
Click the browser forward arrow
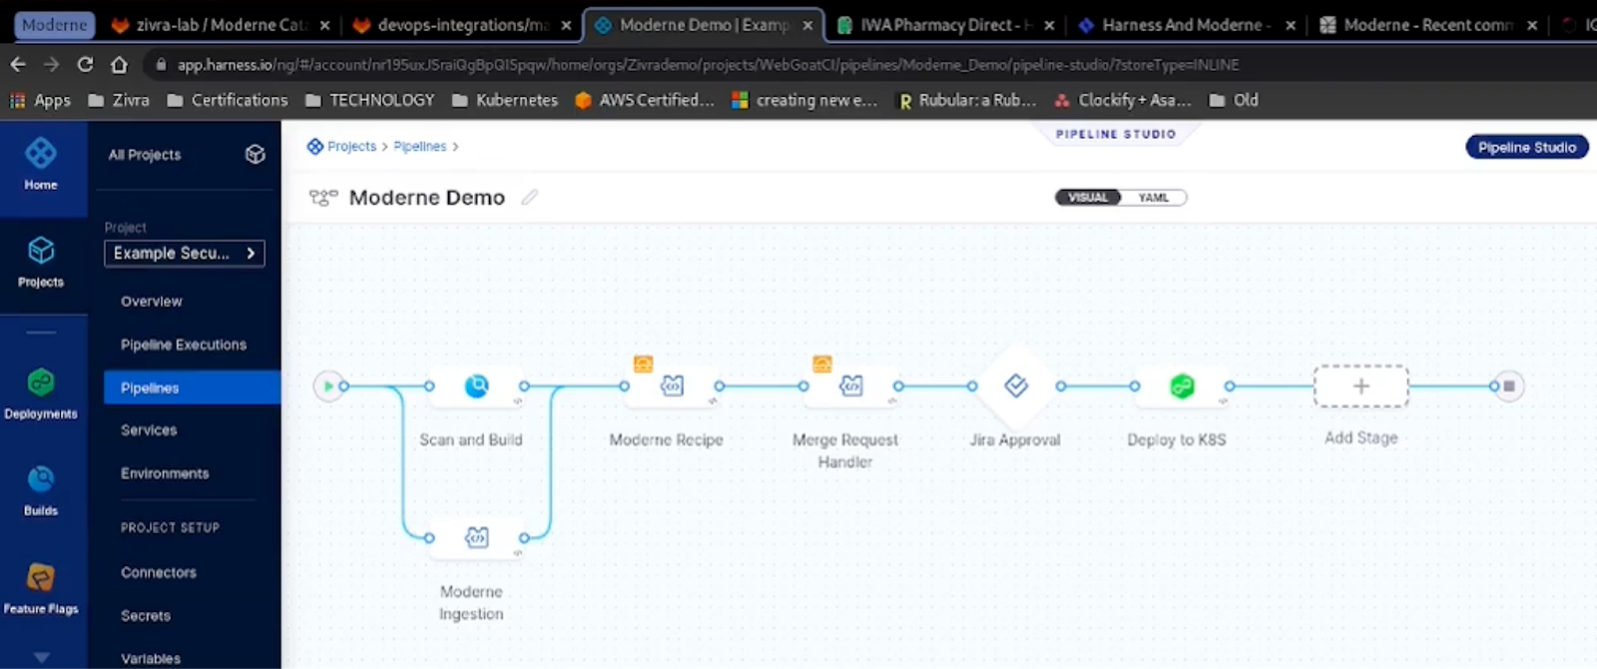[51, 65]
